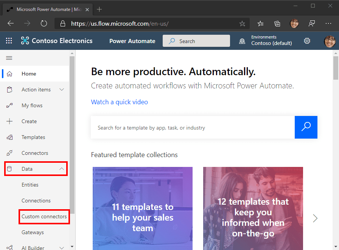339x250 pixels.
Task: Click the template search input field
Action: tap(193, 127)
